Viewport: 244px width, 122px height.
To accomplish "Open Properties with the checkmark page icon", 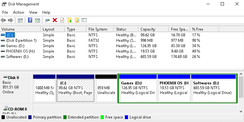I will 62,20.
